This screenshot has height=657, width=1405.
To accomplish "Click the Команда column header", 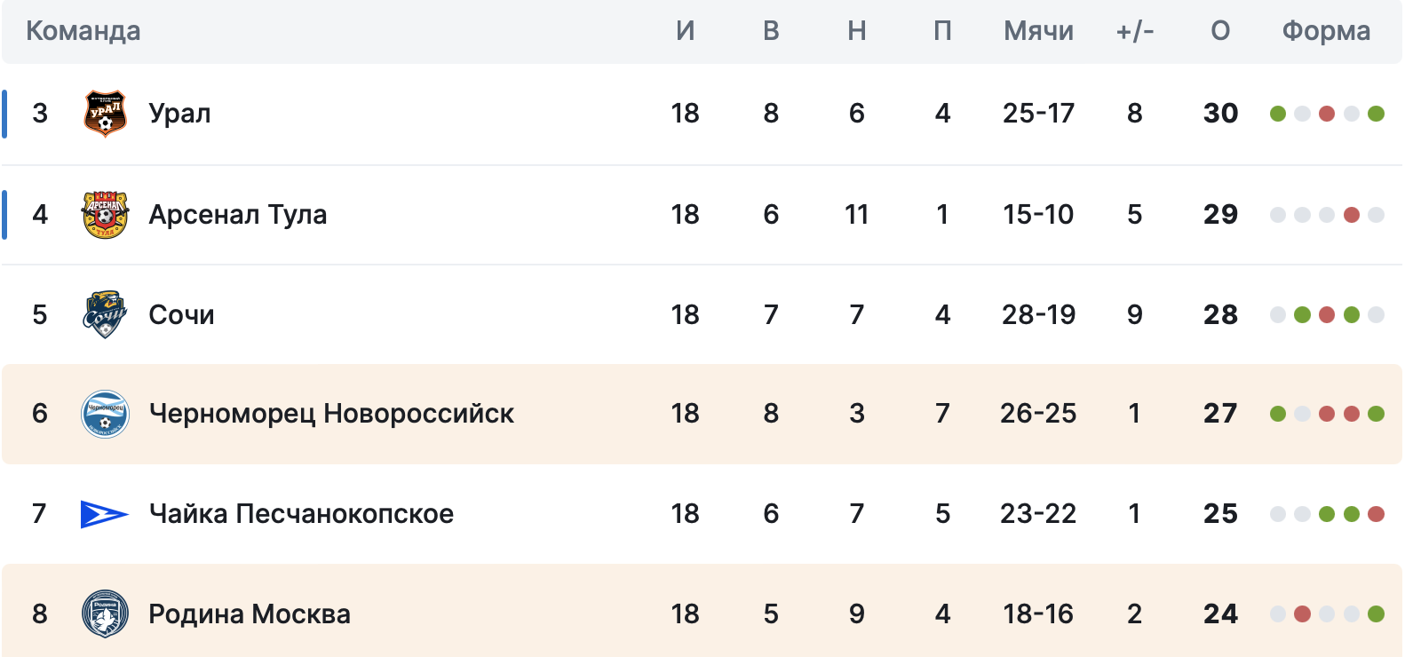I will click(83, 31).
